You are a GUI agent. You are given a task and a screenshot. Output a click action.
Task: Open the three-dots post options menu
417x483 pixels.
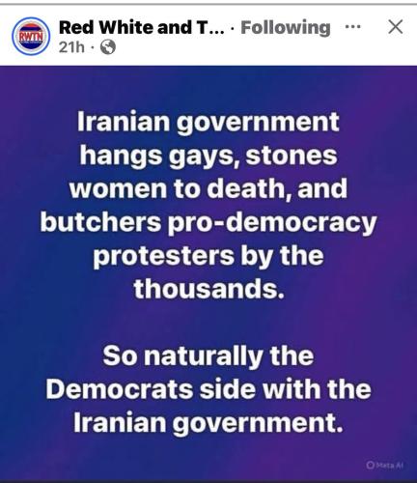(x=352, y=27)
